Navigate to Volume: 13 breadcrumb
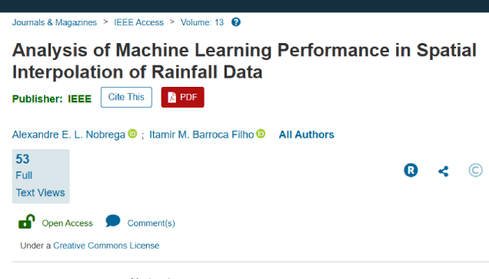 click(202, 22)
